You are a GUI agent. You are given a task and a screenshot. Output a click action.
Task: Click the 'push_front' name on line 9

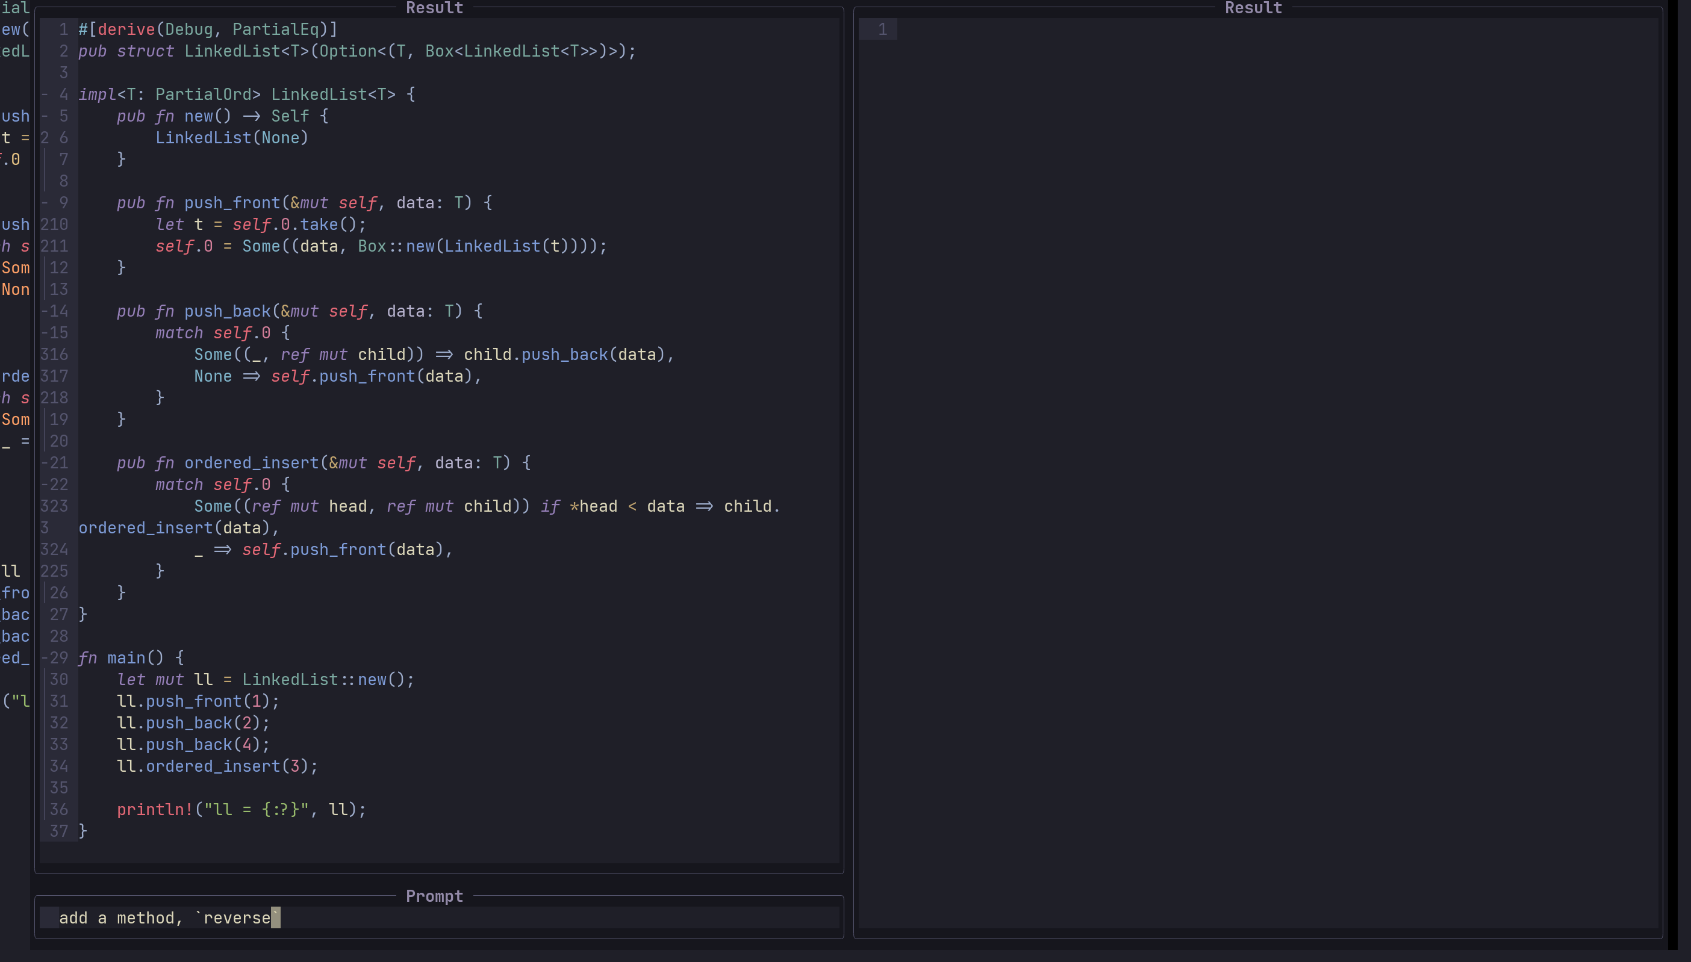pyautogui.click(x=232, y=203)
